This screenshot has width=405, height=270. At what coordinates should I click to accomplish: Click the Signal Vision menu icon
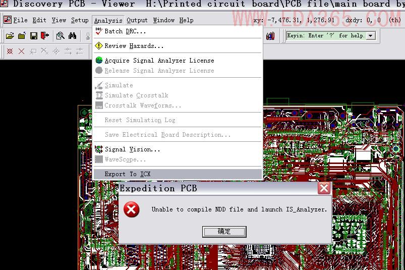point(99,149)
